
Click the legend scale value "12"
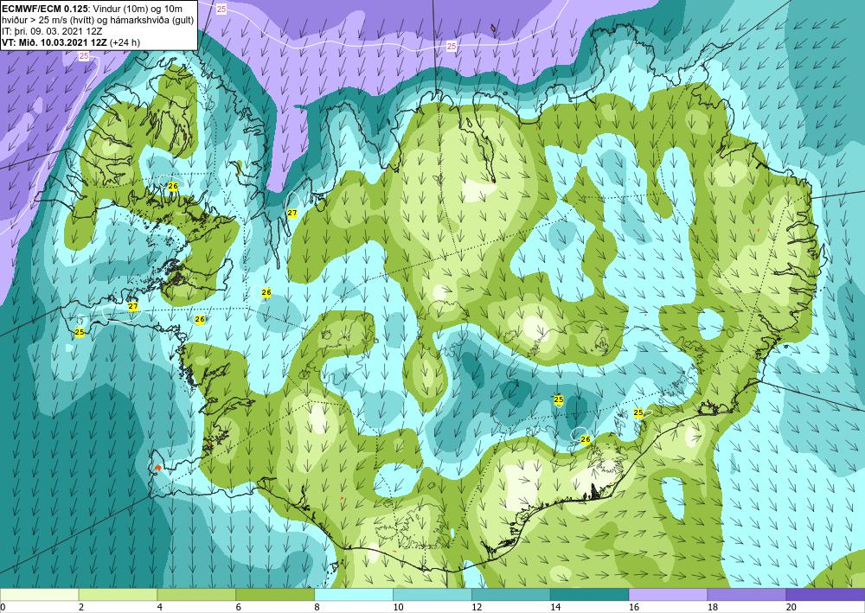pyautogui.click(x=477, y=608)
